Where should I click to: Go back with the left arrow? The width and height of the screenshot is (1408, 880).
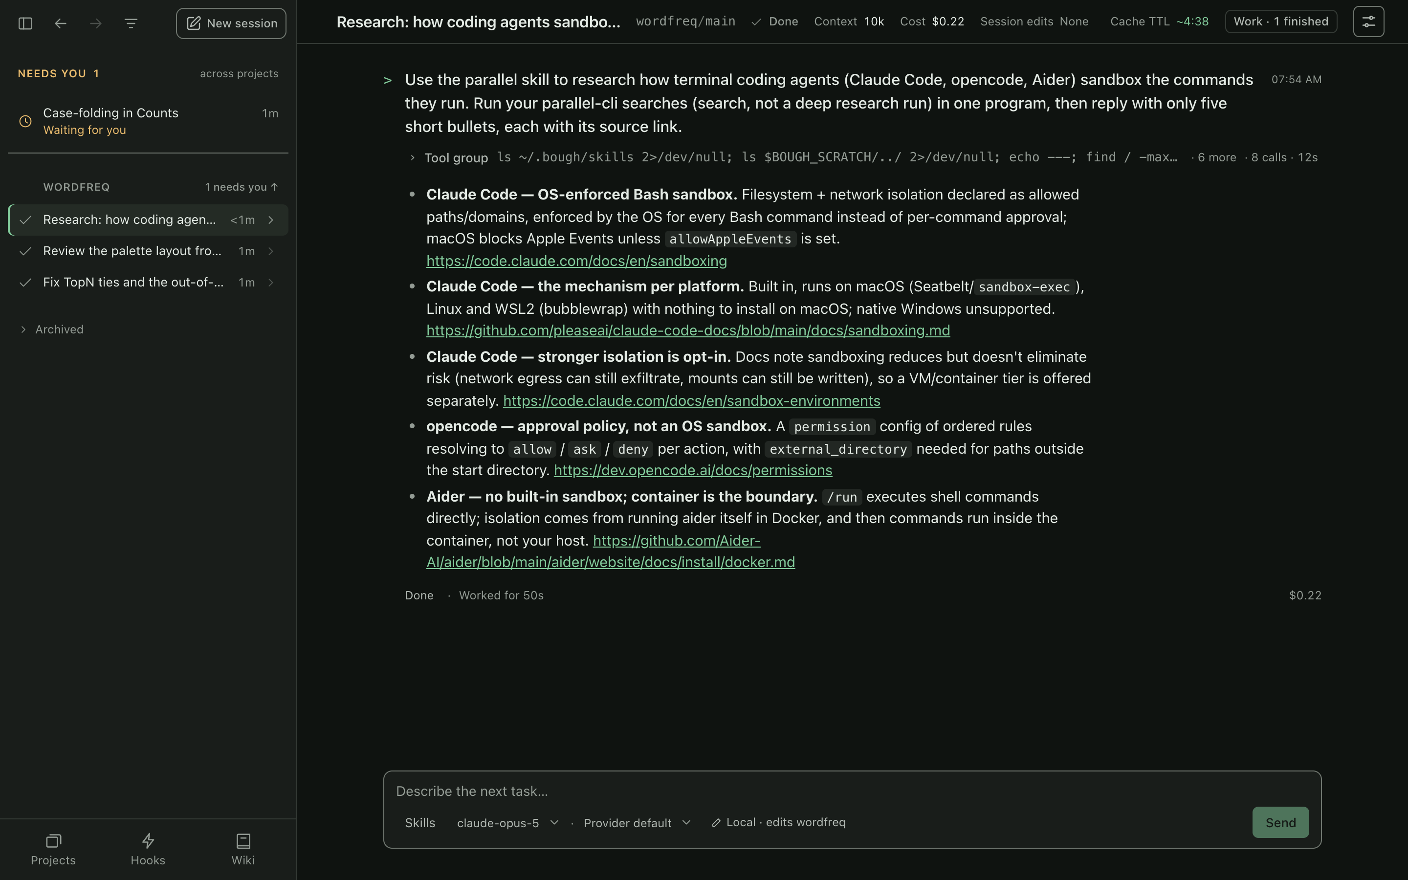(x=61, y=23)
